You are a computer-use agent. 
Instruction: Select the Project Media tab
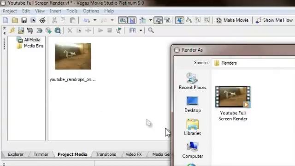[72, 154]
